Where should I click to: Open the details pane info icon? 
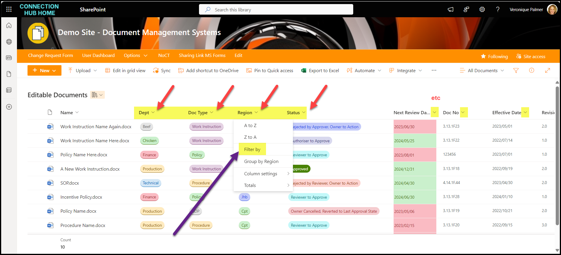coord(531,70)
